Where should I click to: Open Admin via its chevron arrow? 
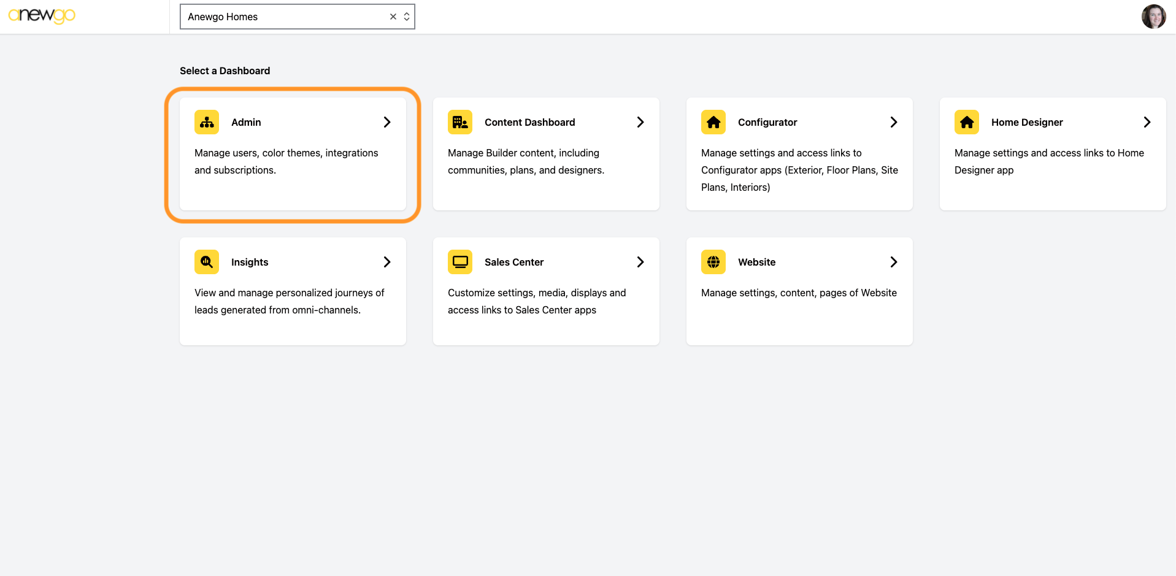[x=387, y=122]
